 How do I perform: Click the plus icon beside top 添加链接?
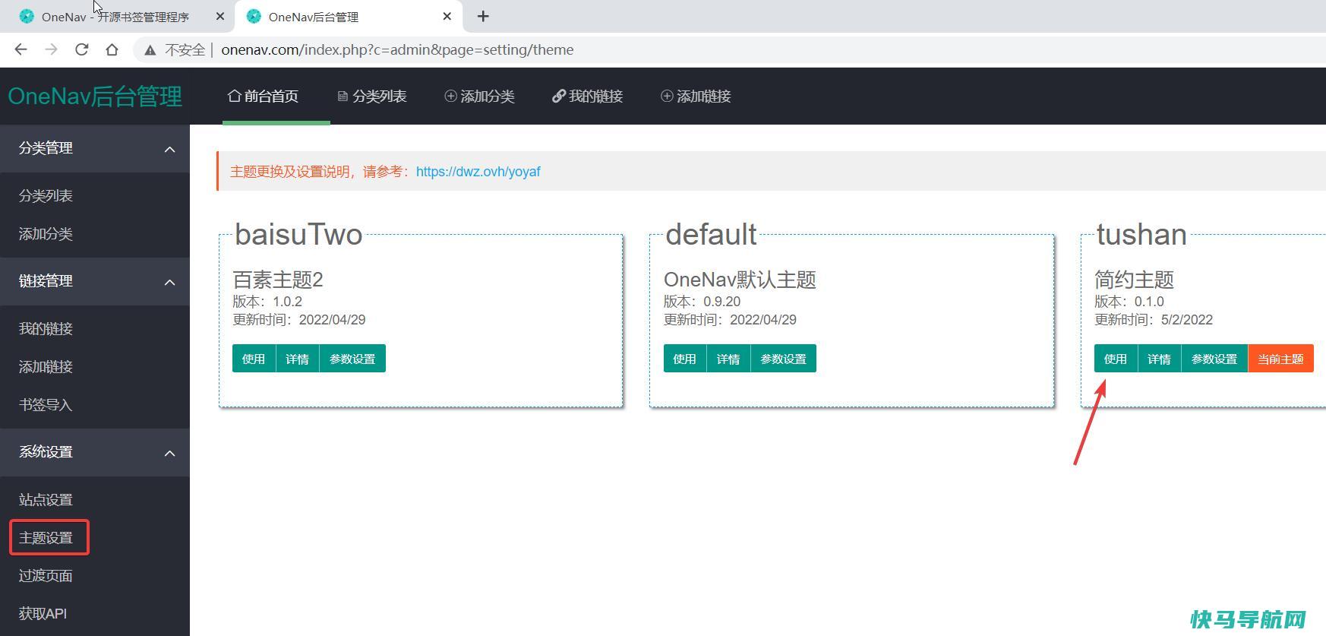tap(667, 96)
